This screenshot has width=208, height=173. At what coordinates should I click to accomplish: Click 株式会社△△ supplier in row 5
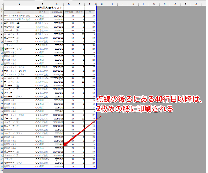point(42,23)
